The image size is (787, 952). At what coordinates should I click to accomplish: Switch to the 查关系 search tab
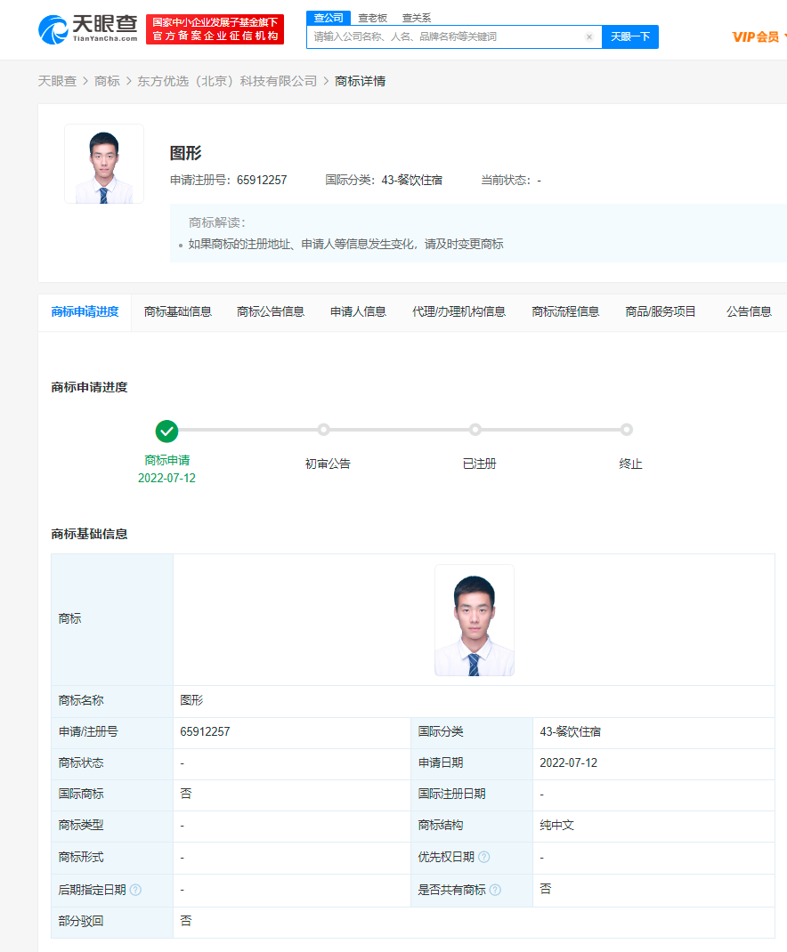tap(416, 18)
